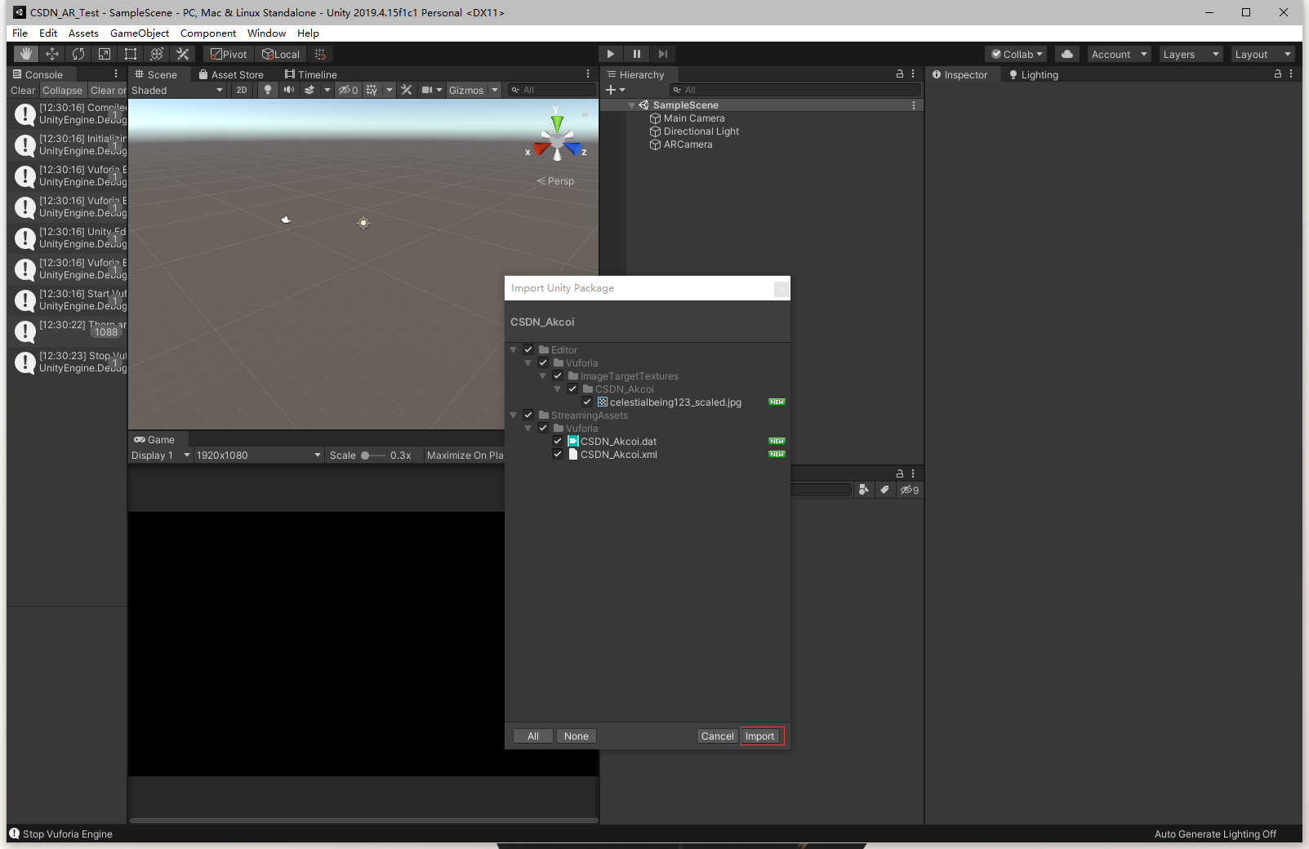
Task: Uncheck celestialbeing123_scaled.jpg in import dialog
Action: point(587,402)
